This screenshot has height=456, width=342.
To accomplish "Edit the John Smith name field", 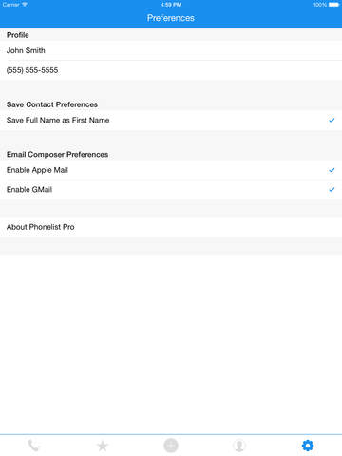I will pos(171,50).
